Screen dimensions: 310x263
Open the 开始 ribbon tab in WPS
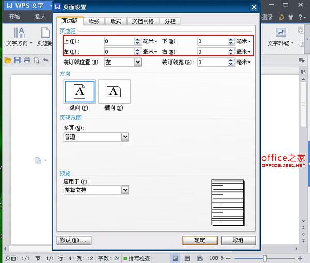pos(14,17)
